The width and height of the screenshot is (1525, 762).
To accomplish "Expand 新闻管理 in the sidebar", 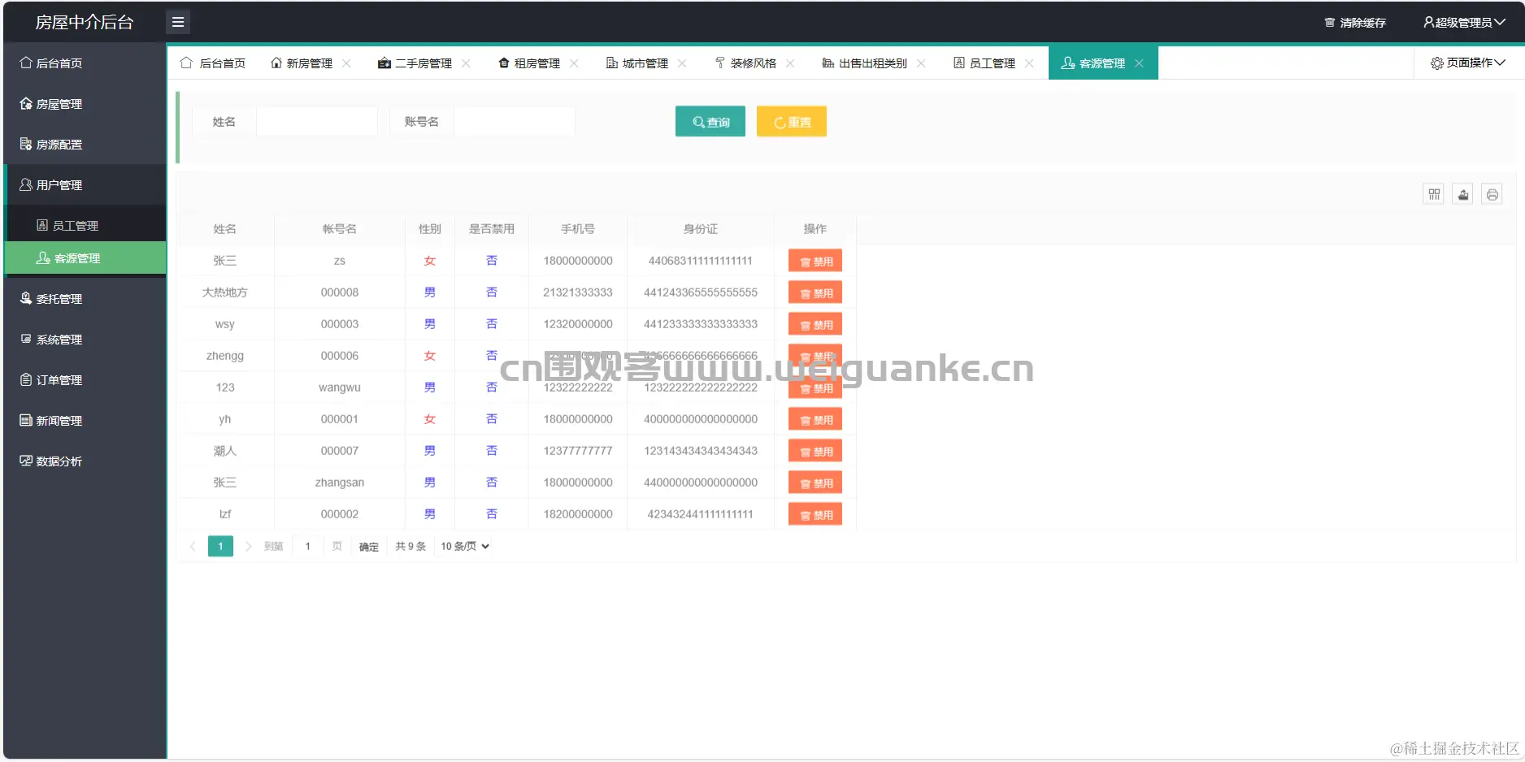I will [85, 421].
